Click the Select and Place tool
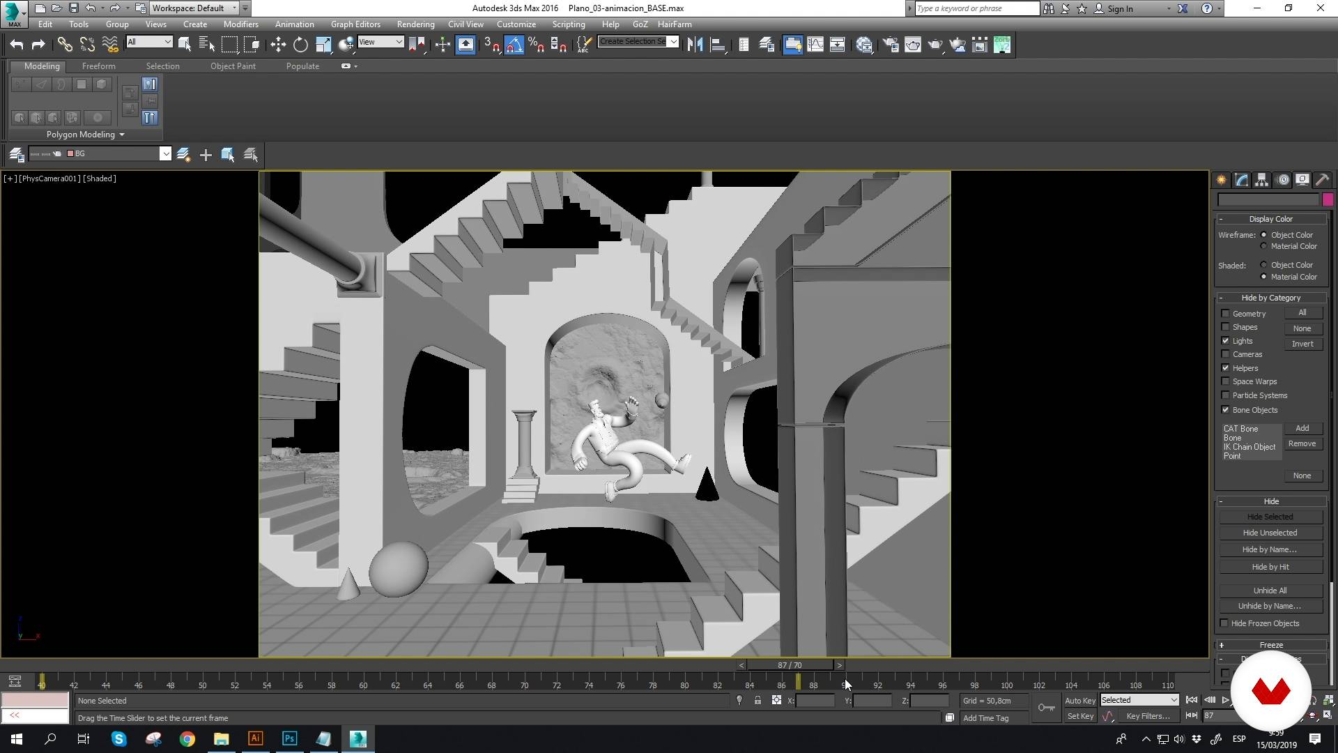The image size is (1338, 753). point(346,45)
